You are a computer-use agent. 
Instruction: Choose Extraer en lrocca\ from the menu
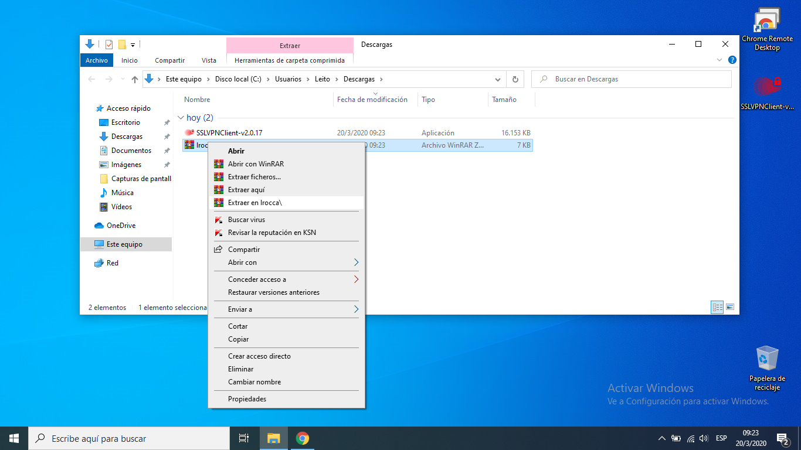tap(287, 203)
